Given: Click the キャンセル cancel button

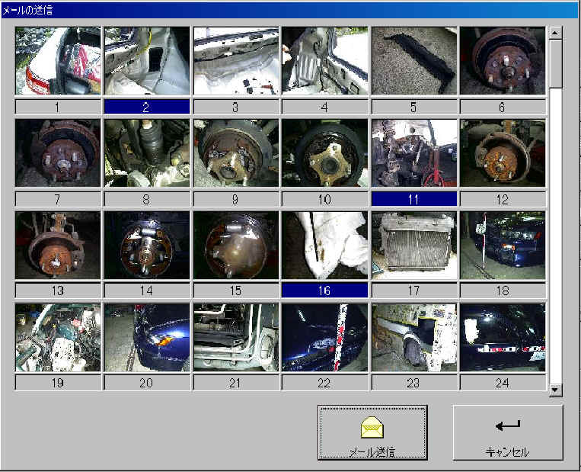Looking at the screenshot, I should [508, 432].
